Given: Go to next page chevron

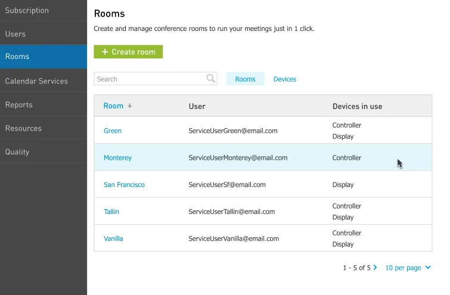Looking at the screenshot, I should [375, 268].
